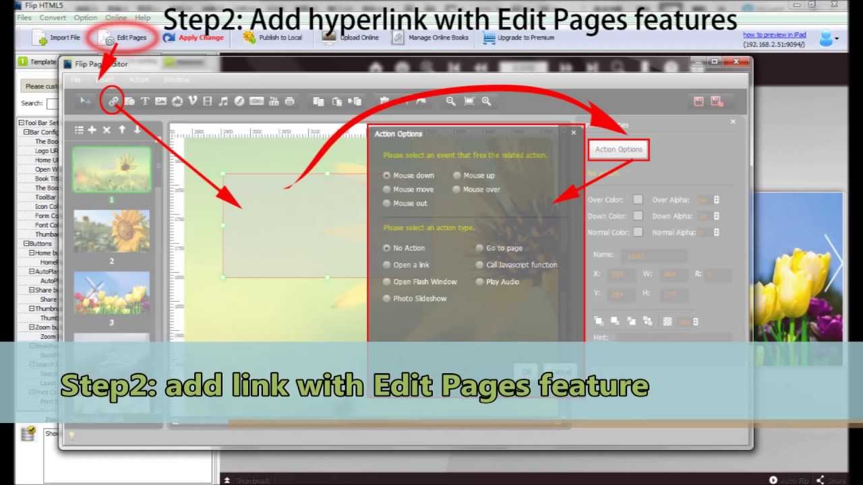
Task: Click the Paste icon in editor toolbar
Action: 337,101
